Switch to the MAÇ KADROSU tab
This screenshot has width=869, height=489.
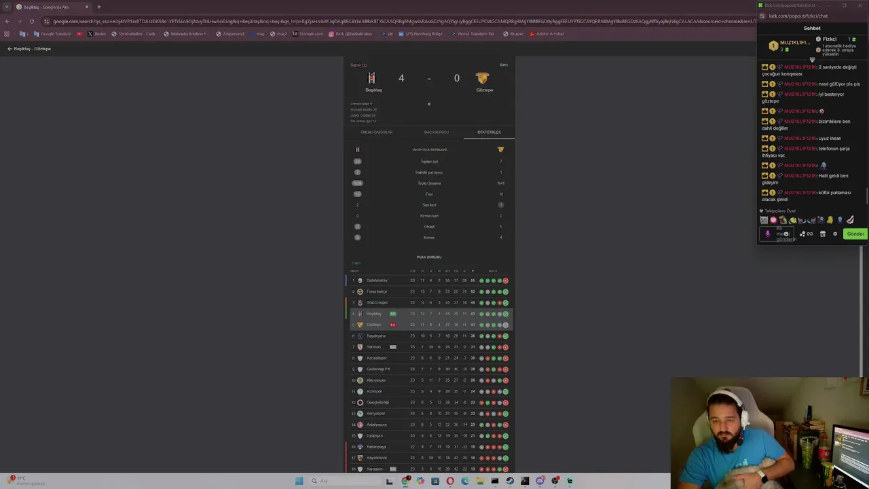point(437,132)
